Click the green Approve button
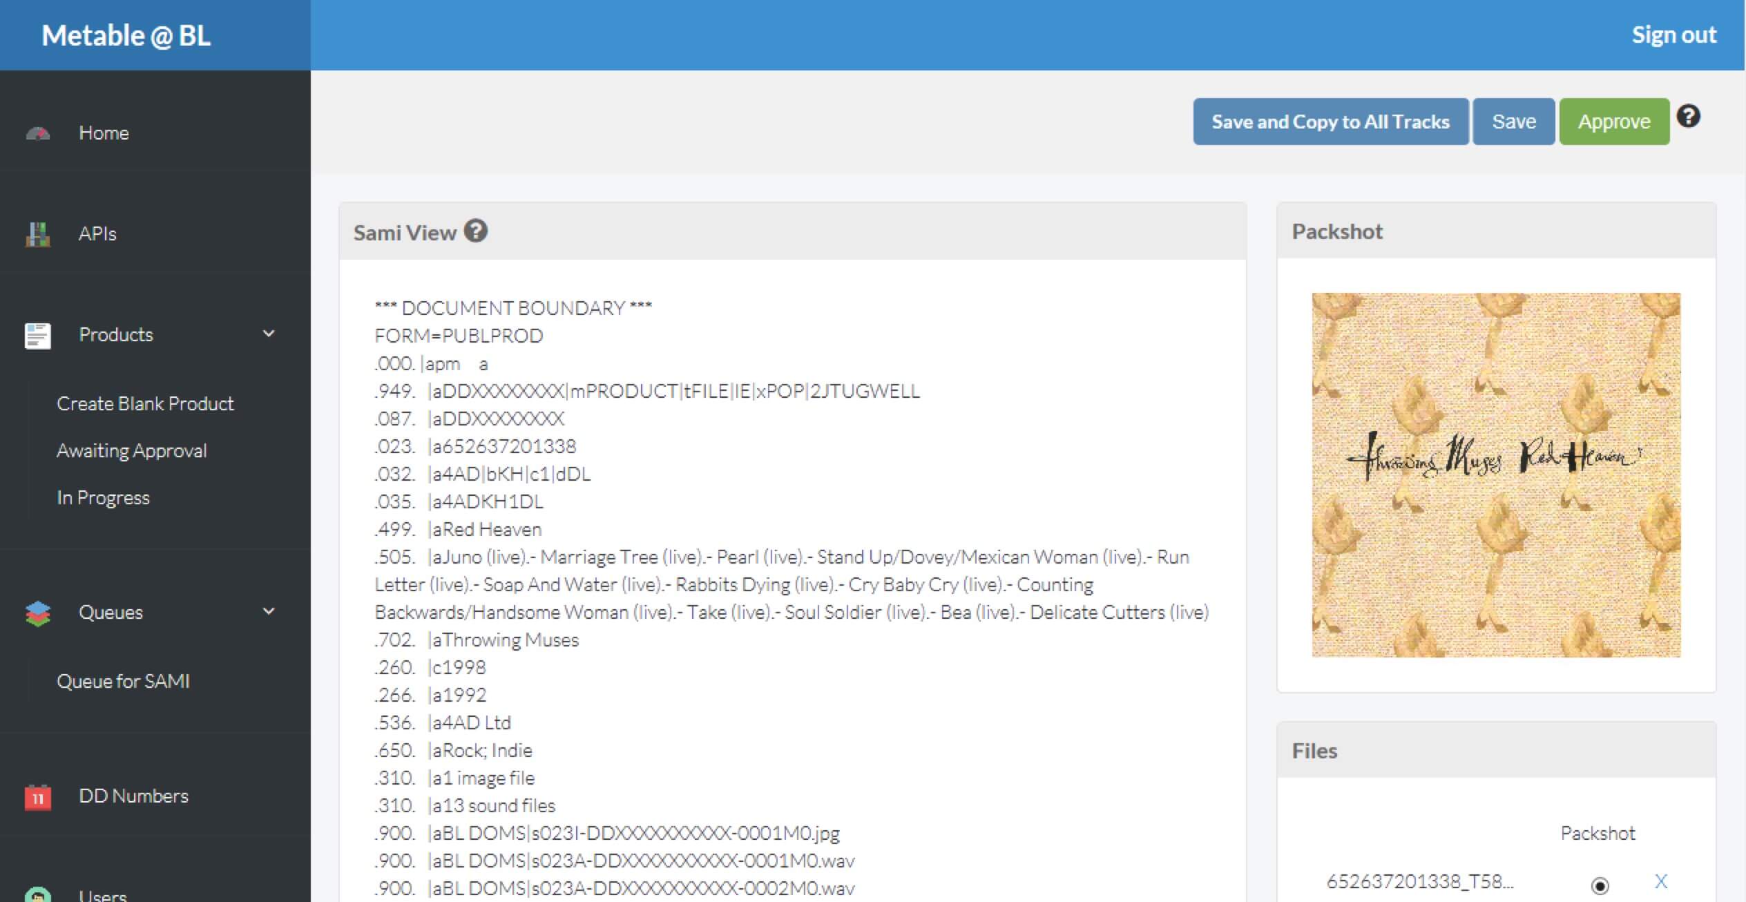 pyautogui.click(x=1614, y=122)
